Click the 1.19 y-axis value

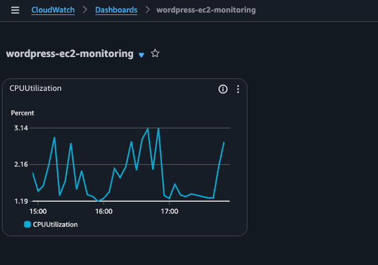(x=21, y=201)
